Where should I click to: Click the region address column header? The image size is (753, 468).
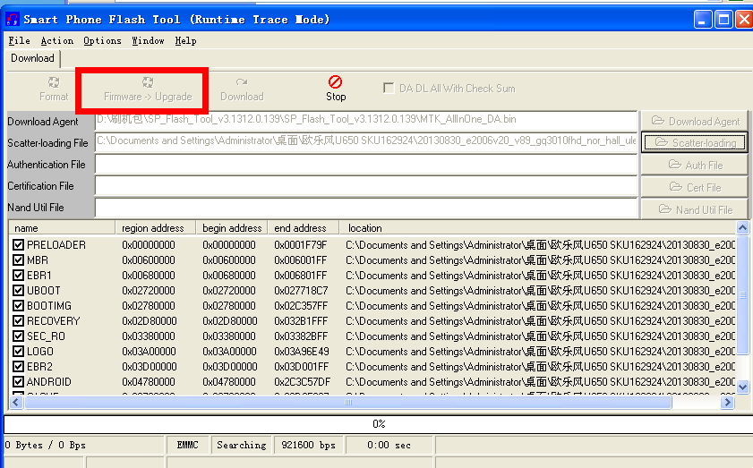(156, 228)
